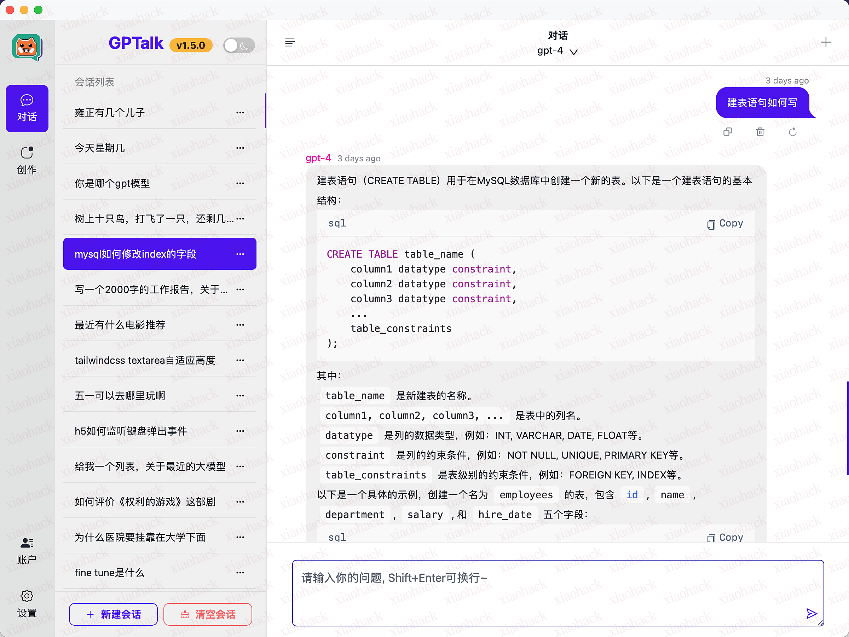
Task: Open the 创作 creation sidebar tab
Action: click(x=27, y=161)
